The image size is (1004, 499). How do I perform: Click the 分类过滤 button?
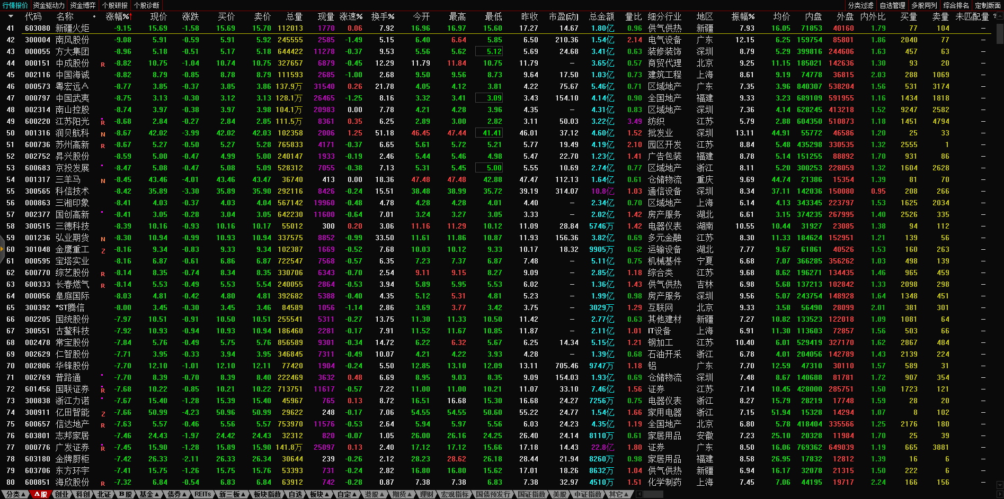click(860, 5)
